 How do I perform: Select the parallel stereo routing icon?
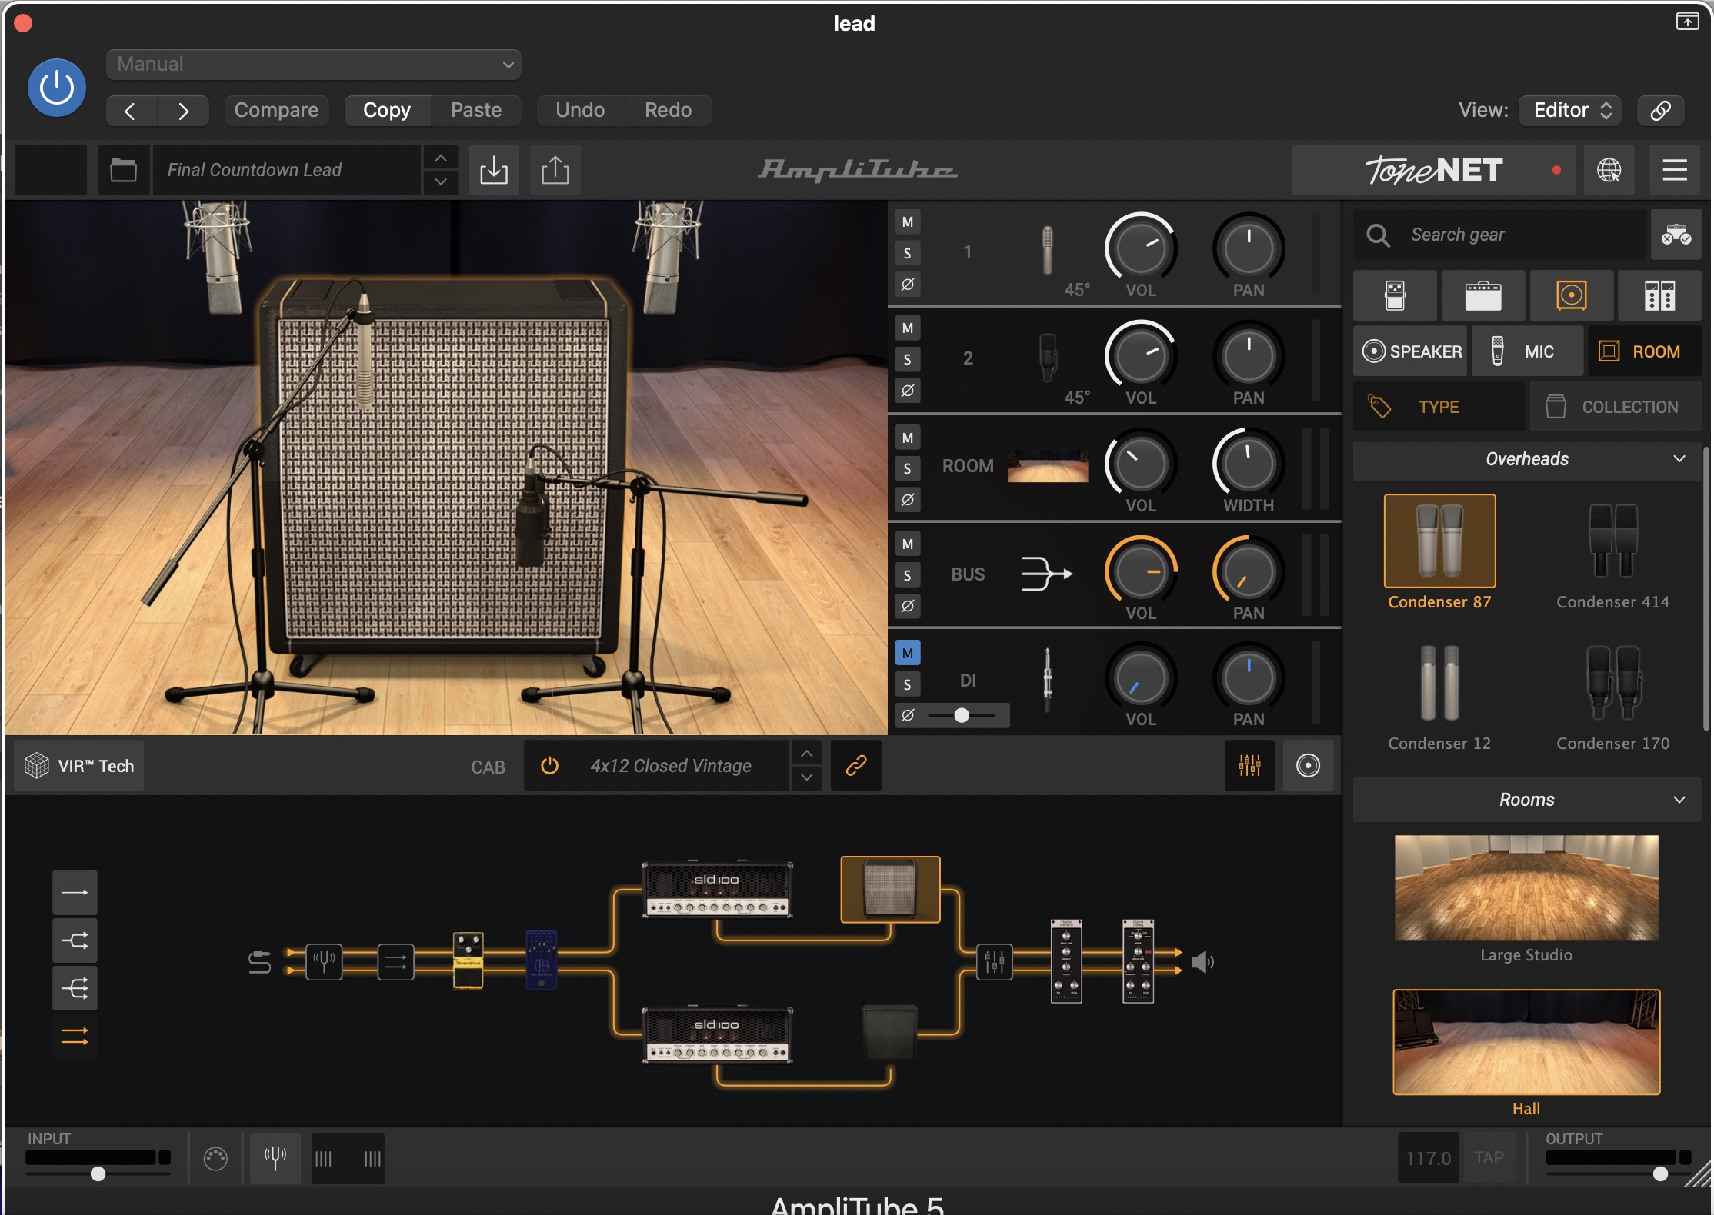[75, 1037]
